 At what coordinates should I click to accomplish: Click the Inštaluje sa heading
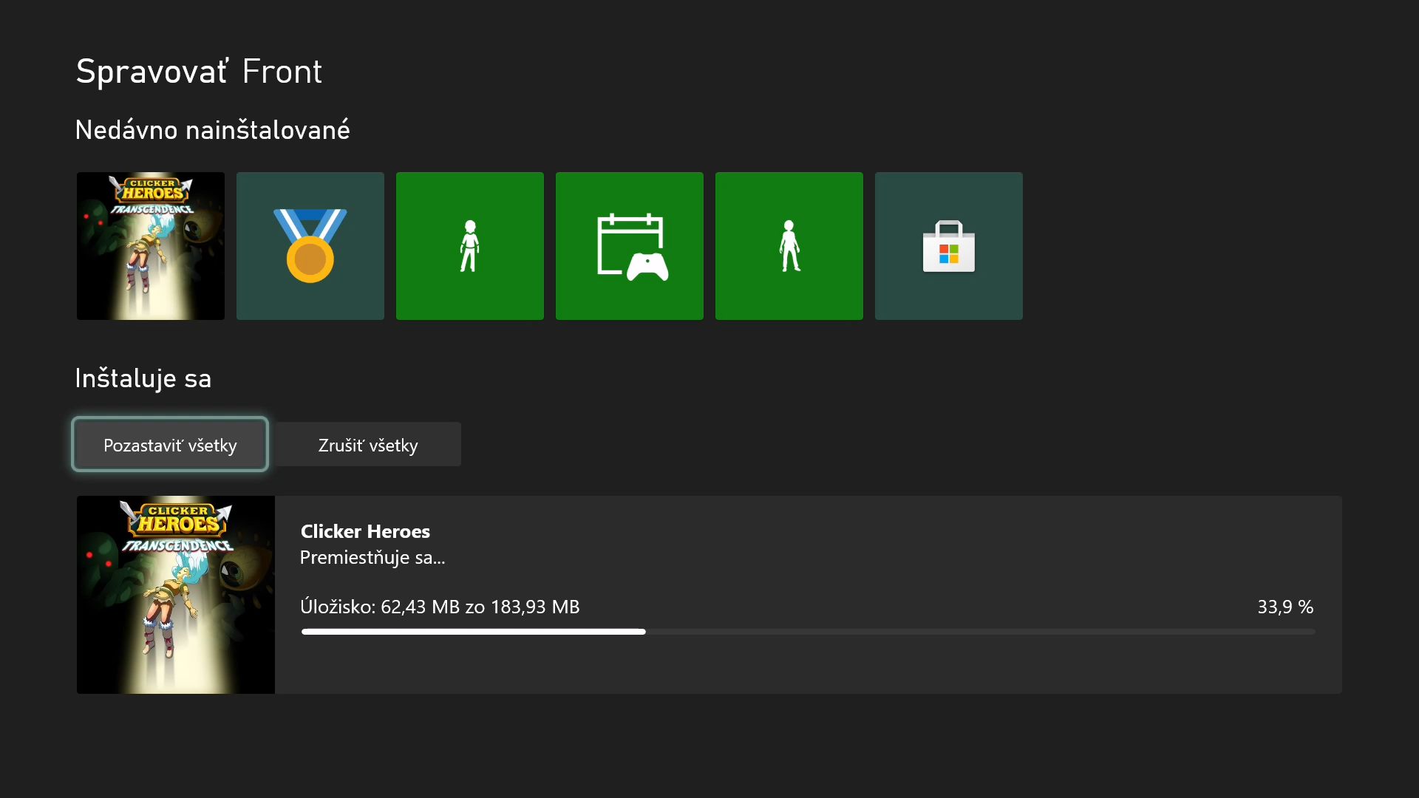coord(143,378)
